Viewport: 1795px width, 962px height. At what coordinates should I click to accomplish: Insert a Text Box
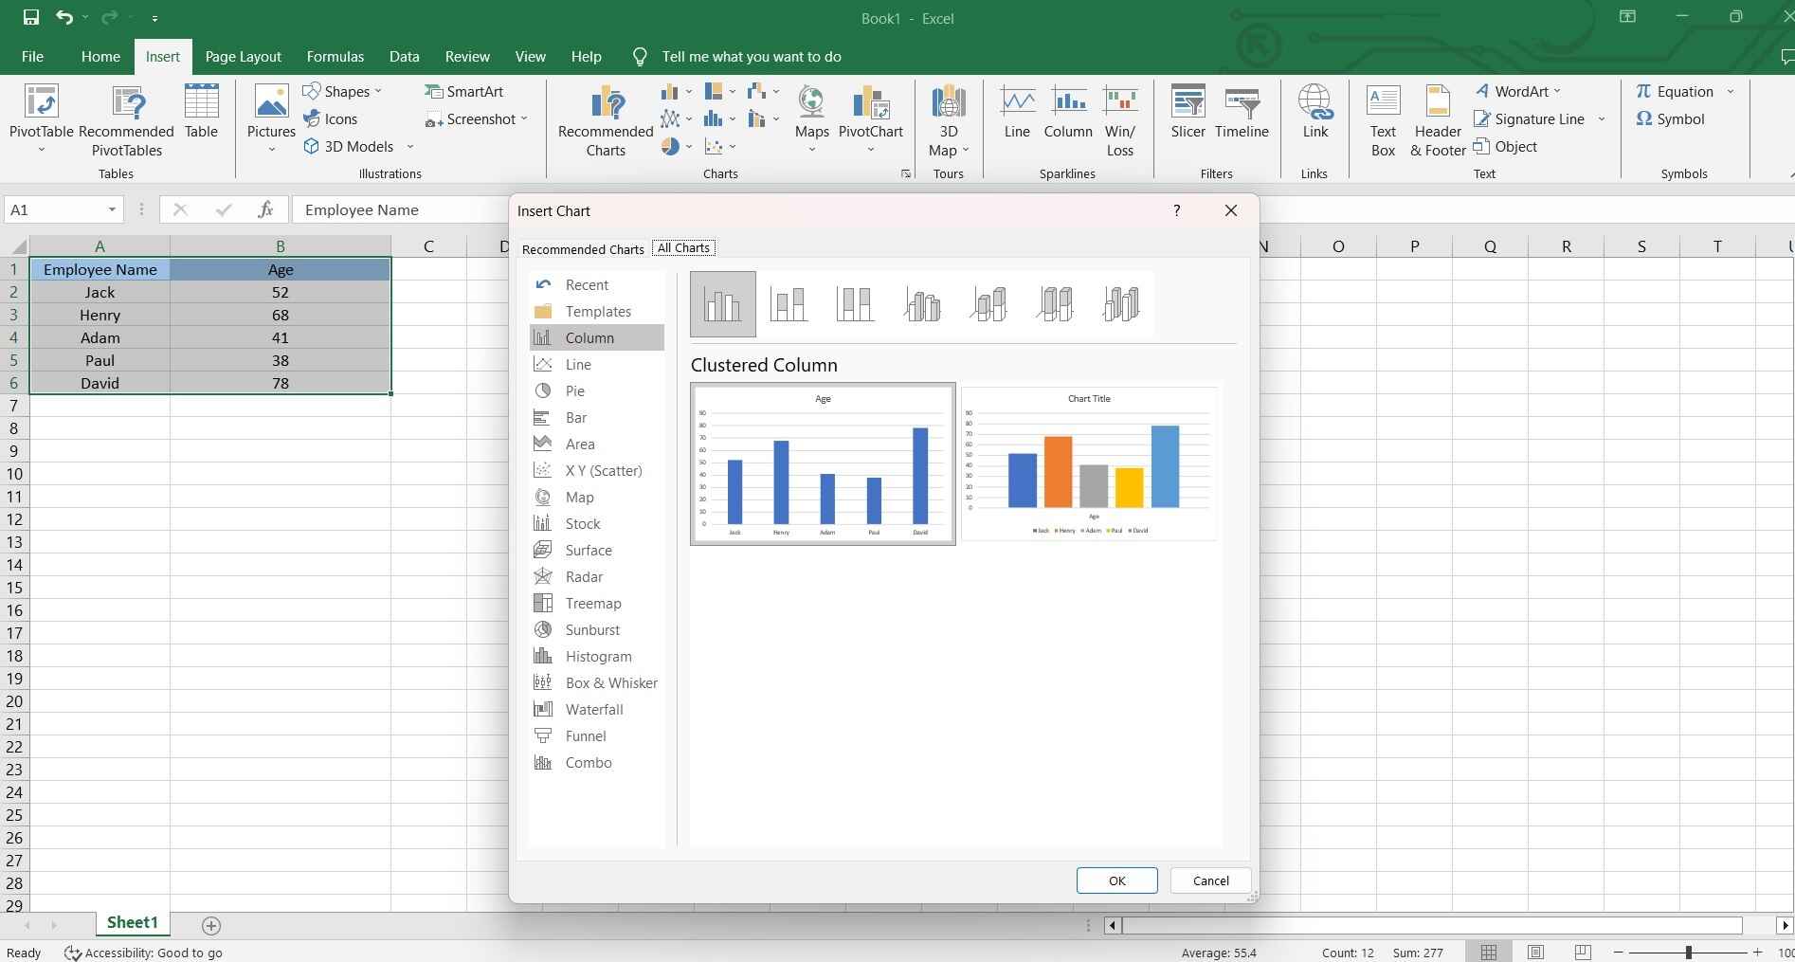(1383, 118)
